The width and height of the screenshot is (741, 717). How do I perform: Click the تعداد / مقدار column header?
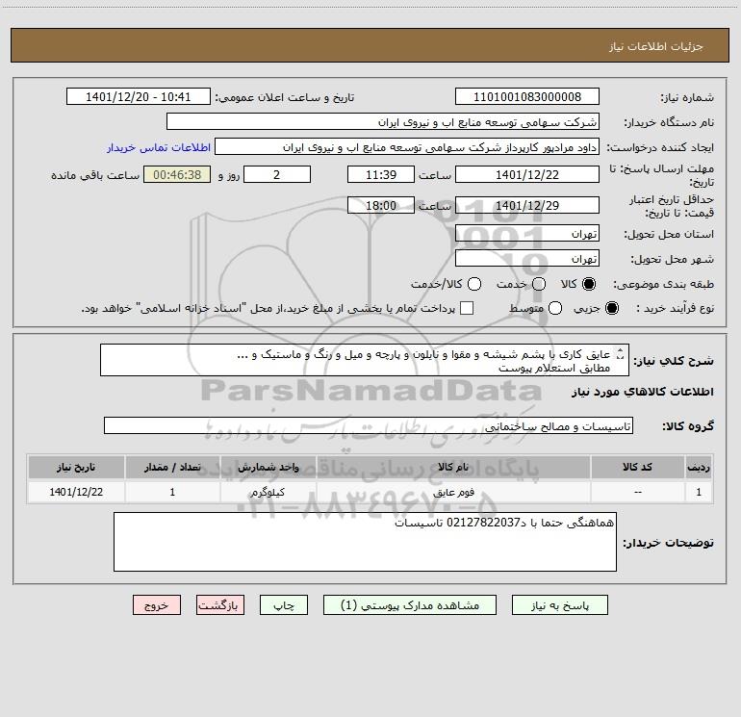172,467
